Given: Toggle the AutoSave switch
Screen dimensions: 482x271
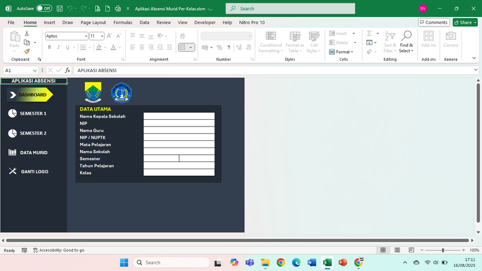Looking at the screenshot, I should tap(43, 9).
